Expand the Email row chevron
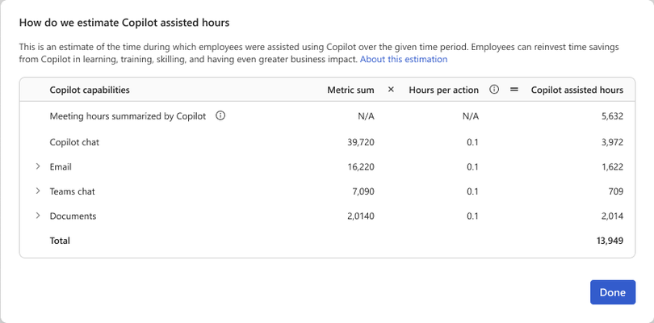Viewport: 654px width, 323px height. pyautogui.click(x=38, y=166)
